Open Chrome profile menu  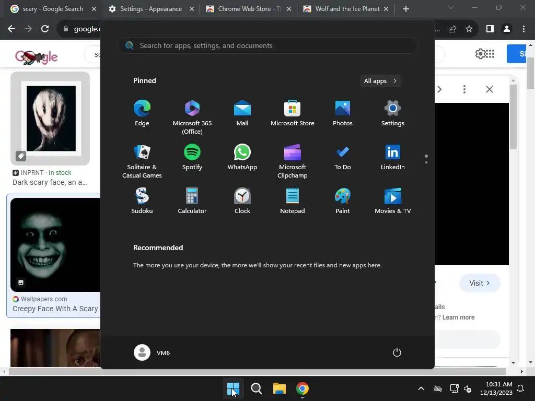coord(507,29)
